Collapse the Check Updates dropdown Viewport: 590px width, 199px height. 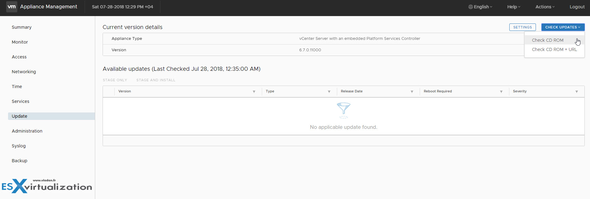[x=563, y=27]
